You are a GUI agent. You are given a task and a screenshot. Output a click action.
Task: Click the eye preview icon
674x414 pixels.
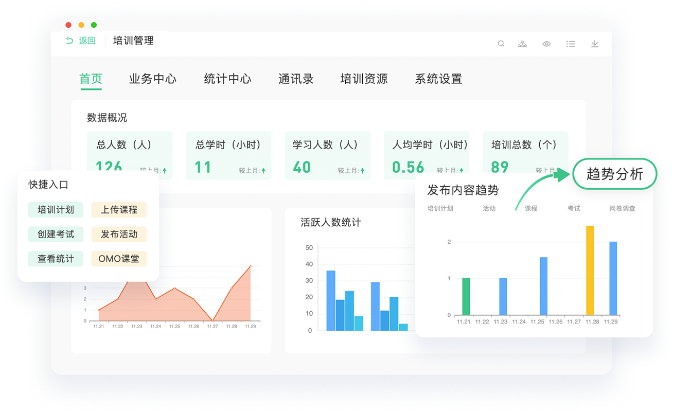[546, 44]
